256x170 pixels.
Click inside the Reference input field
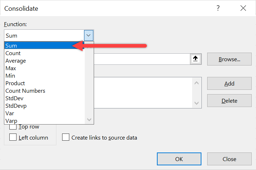coord(142,59)
